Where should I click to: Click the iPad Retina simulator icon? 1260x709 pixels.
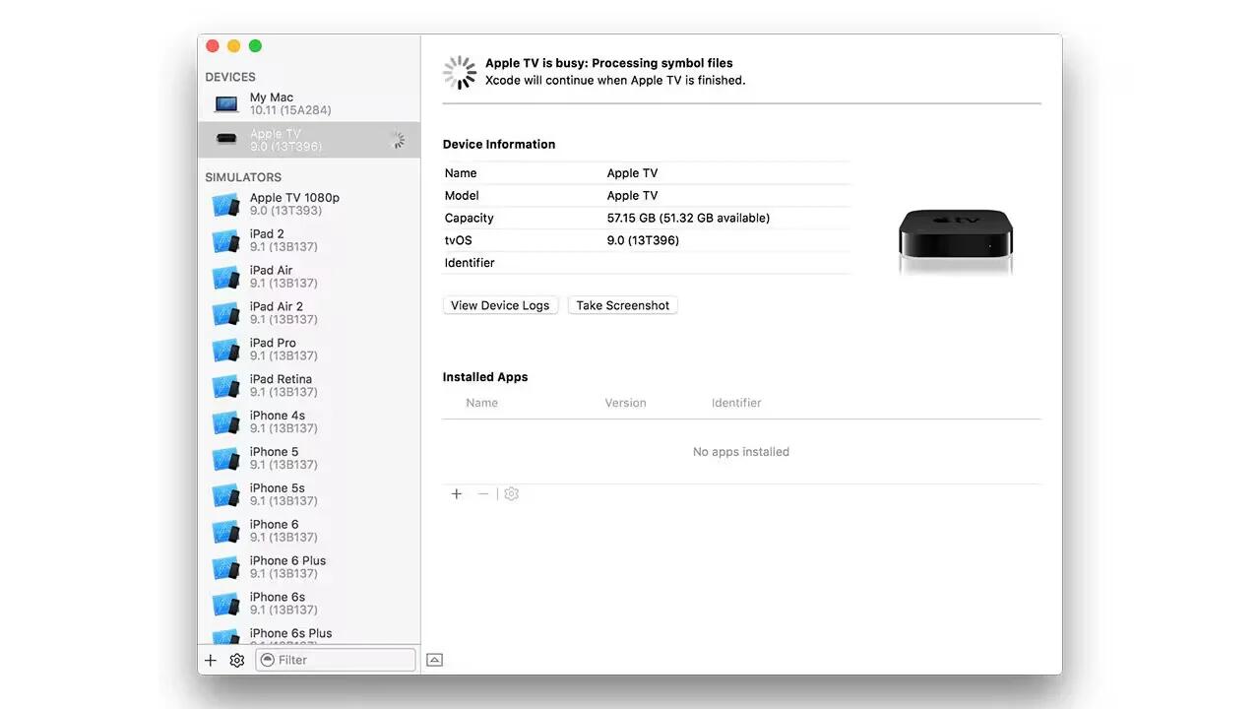(x=226, y=387)
